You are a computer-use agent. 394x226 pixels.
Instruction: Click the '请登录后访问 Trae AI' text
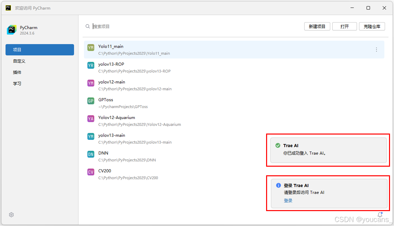(x=304, y=193)
